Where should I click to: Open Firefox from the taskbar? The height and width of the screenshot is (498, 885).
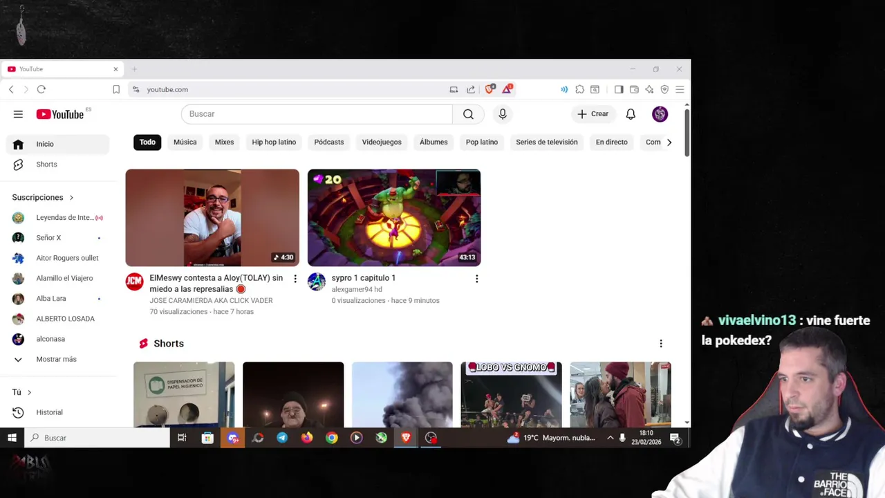coord(307,438)
